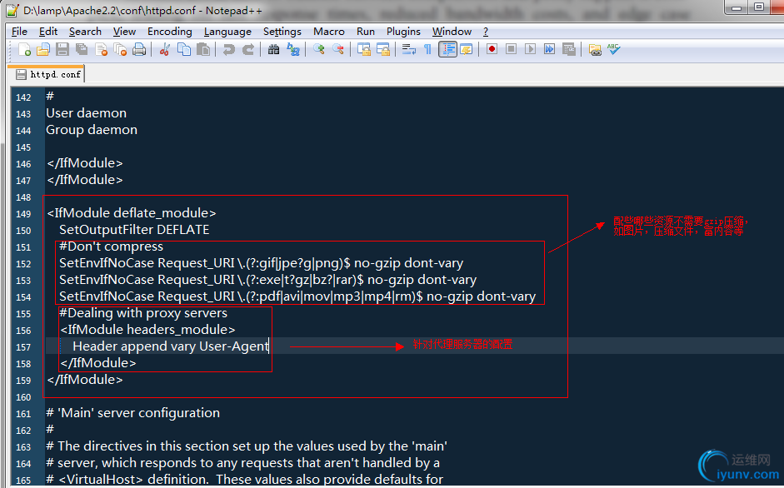The image size is (784, 488).
Task: Start macro recording with the red dot
Action: 492,49
